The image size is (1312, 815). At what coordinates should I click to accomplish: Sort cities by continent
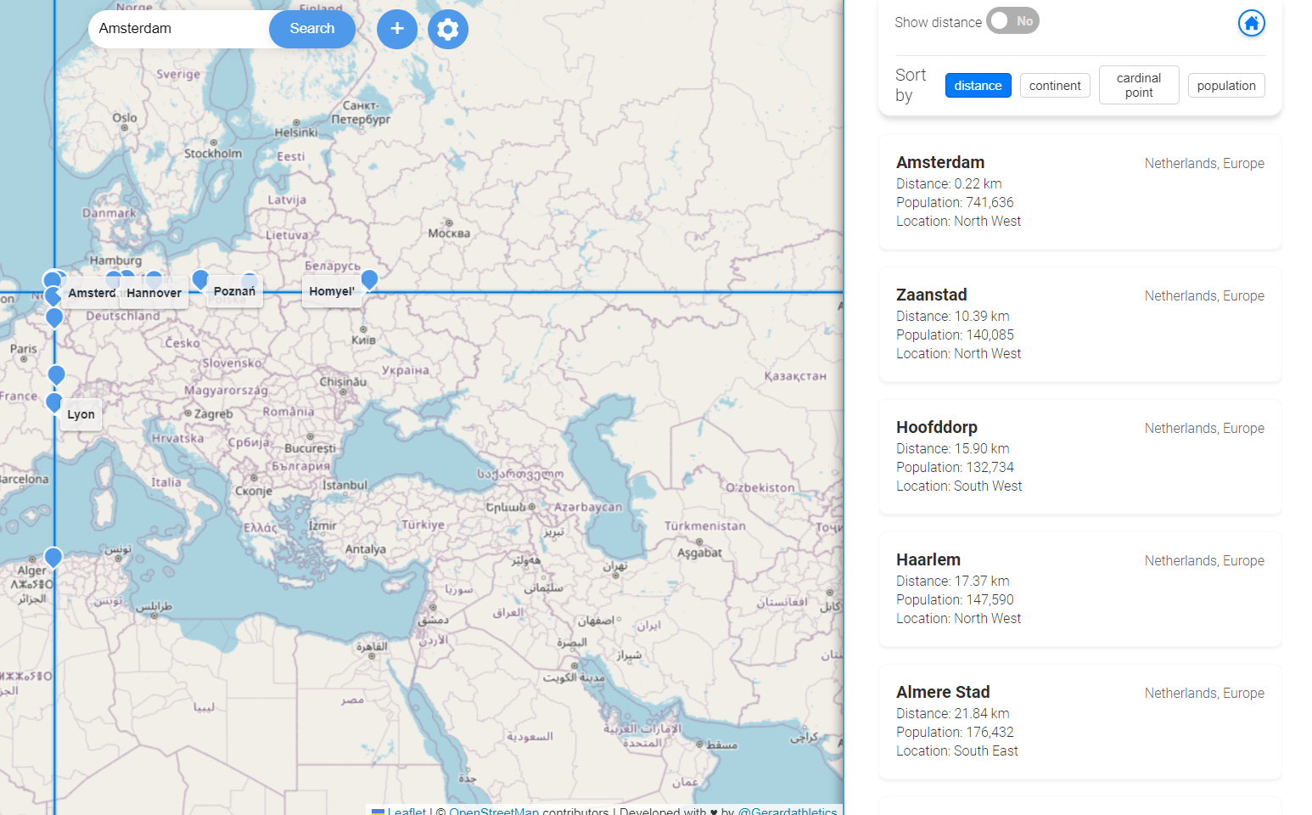coord(1054,86)
